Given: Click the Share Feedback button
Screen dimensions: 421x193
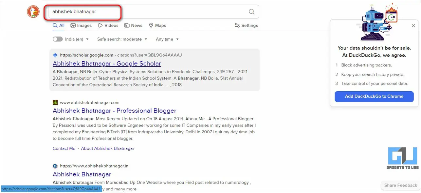Looking at the screenshot, I should pos(401,185).
